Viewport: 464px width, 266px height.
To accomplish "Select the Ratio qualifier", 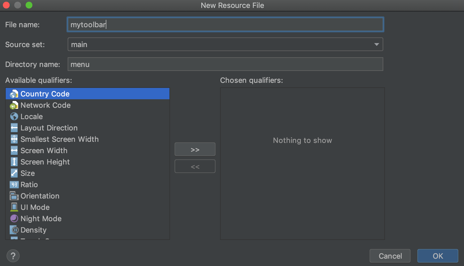I will pyautogui.click(x=29, y=185).
